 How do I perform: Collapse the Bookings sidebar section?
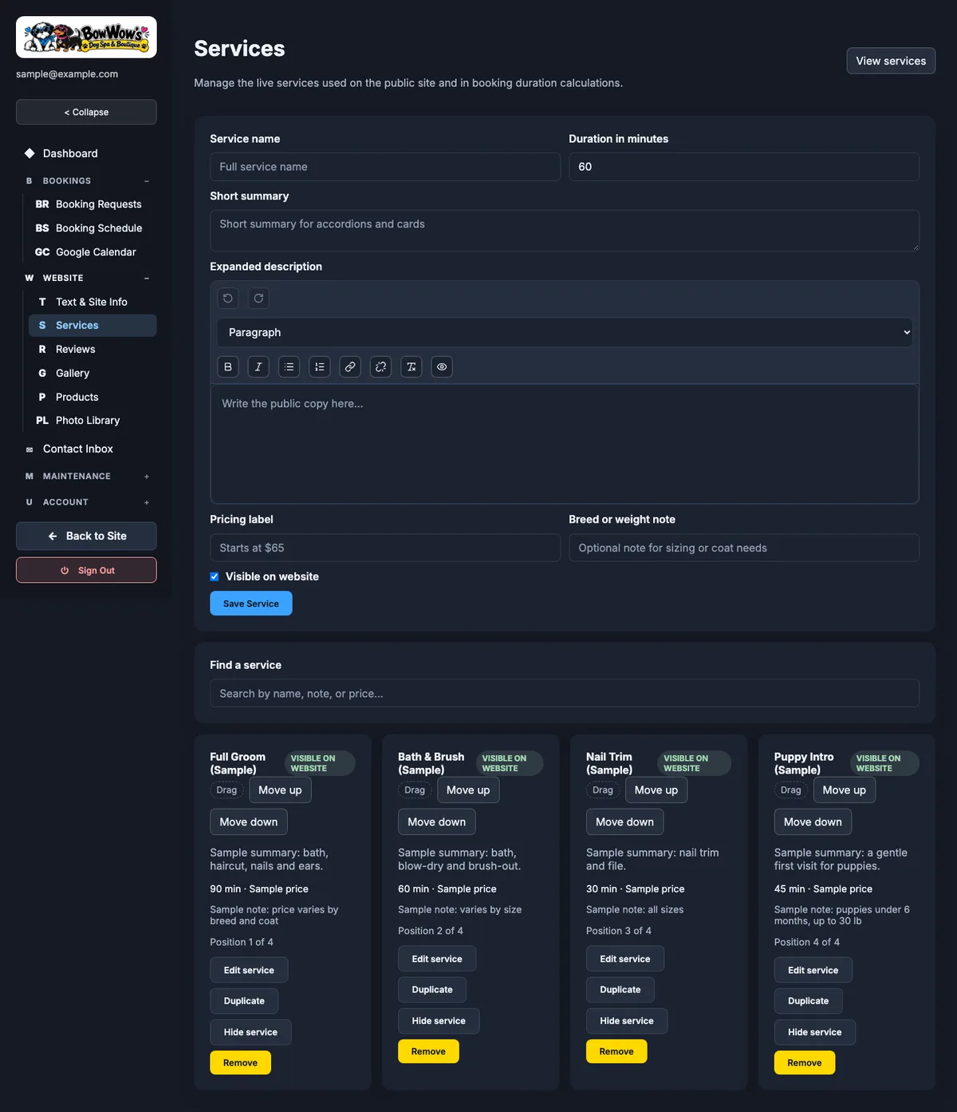click(147, 181)
